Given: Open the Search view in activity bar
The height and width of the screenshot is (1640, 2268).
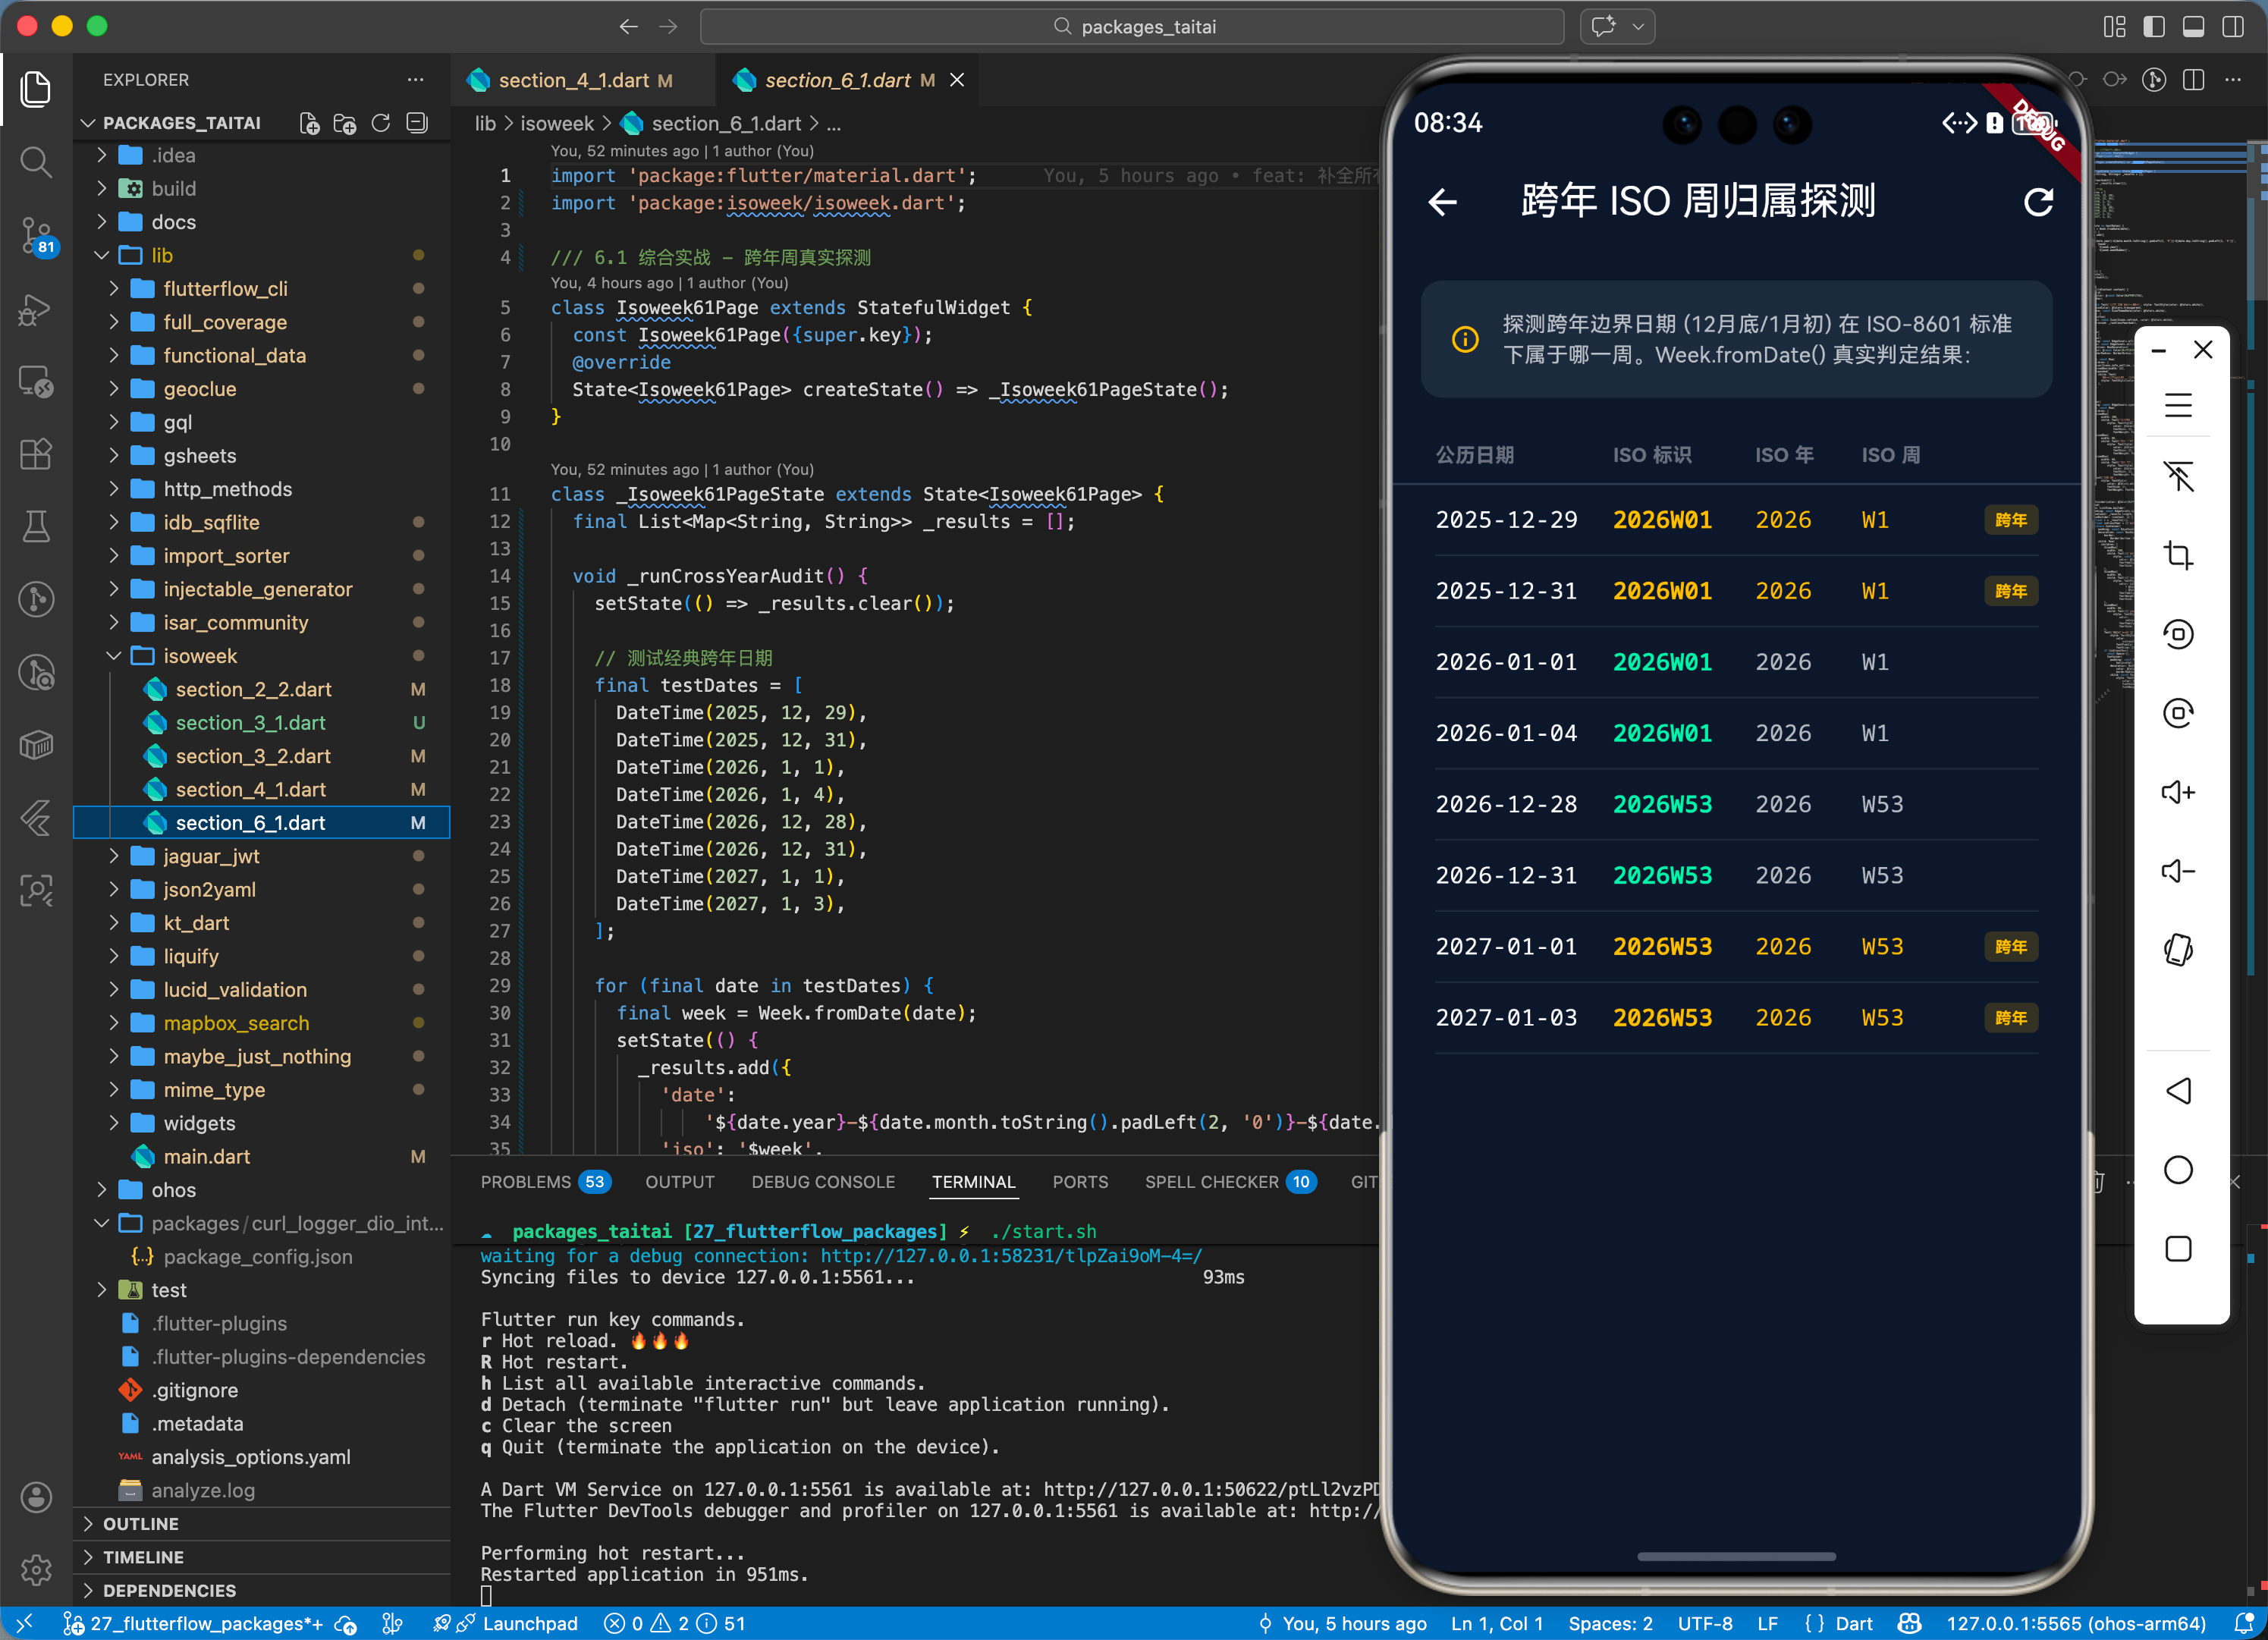Looking at the screenshot, I should (36, 161).
